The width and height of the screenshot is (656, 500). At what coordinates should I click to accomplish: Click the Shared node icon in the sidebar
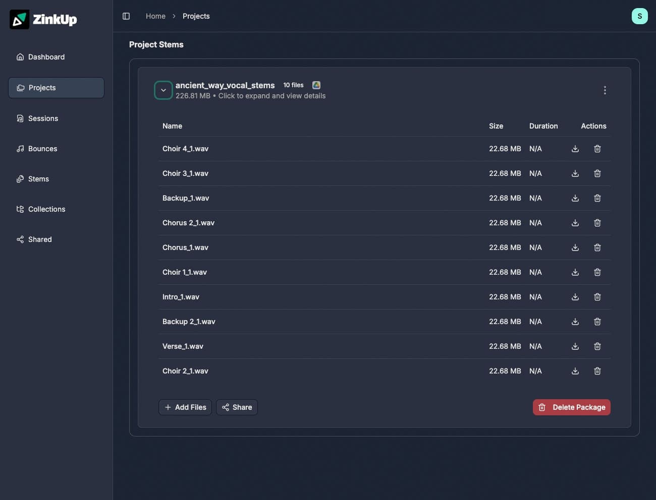pos(20,239)
